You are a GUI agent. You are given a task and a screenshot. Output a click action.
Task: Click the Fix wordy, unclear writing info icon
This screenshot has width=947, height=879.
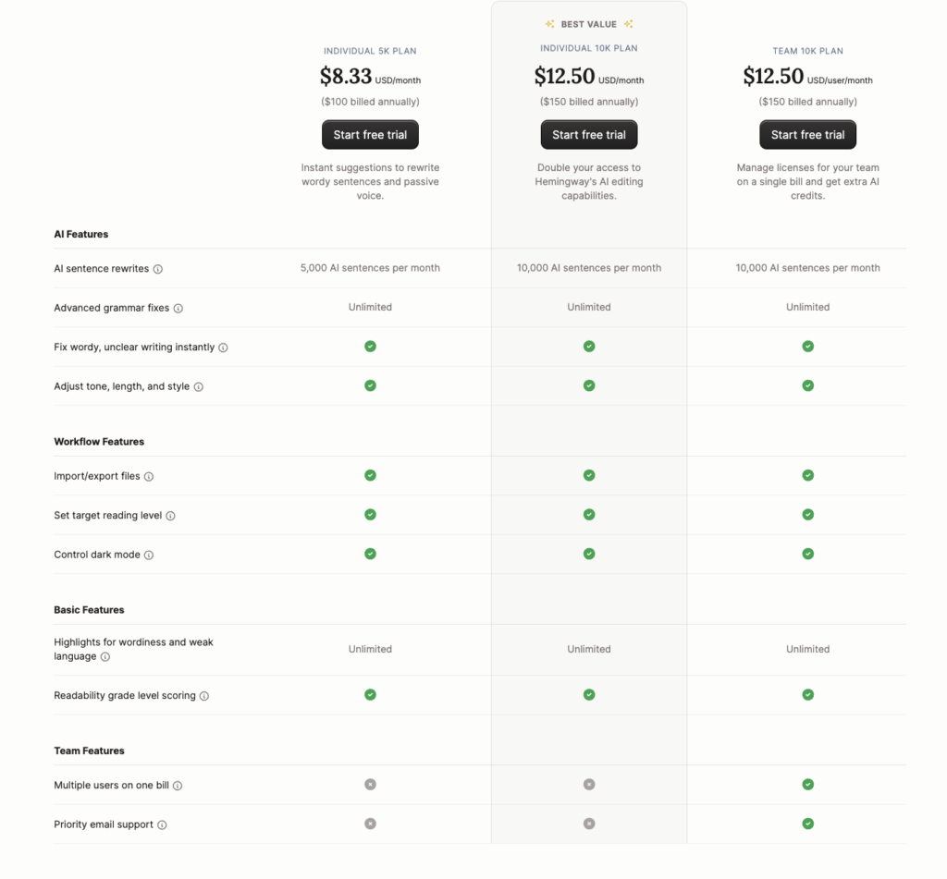click(x=223, y=347)
